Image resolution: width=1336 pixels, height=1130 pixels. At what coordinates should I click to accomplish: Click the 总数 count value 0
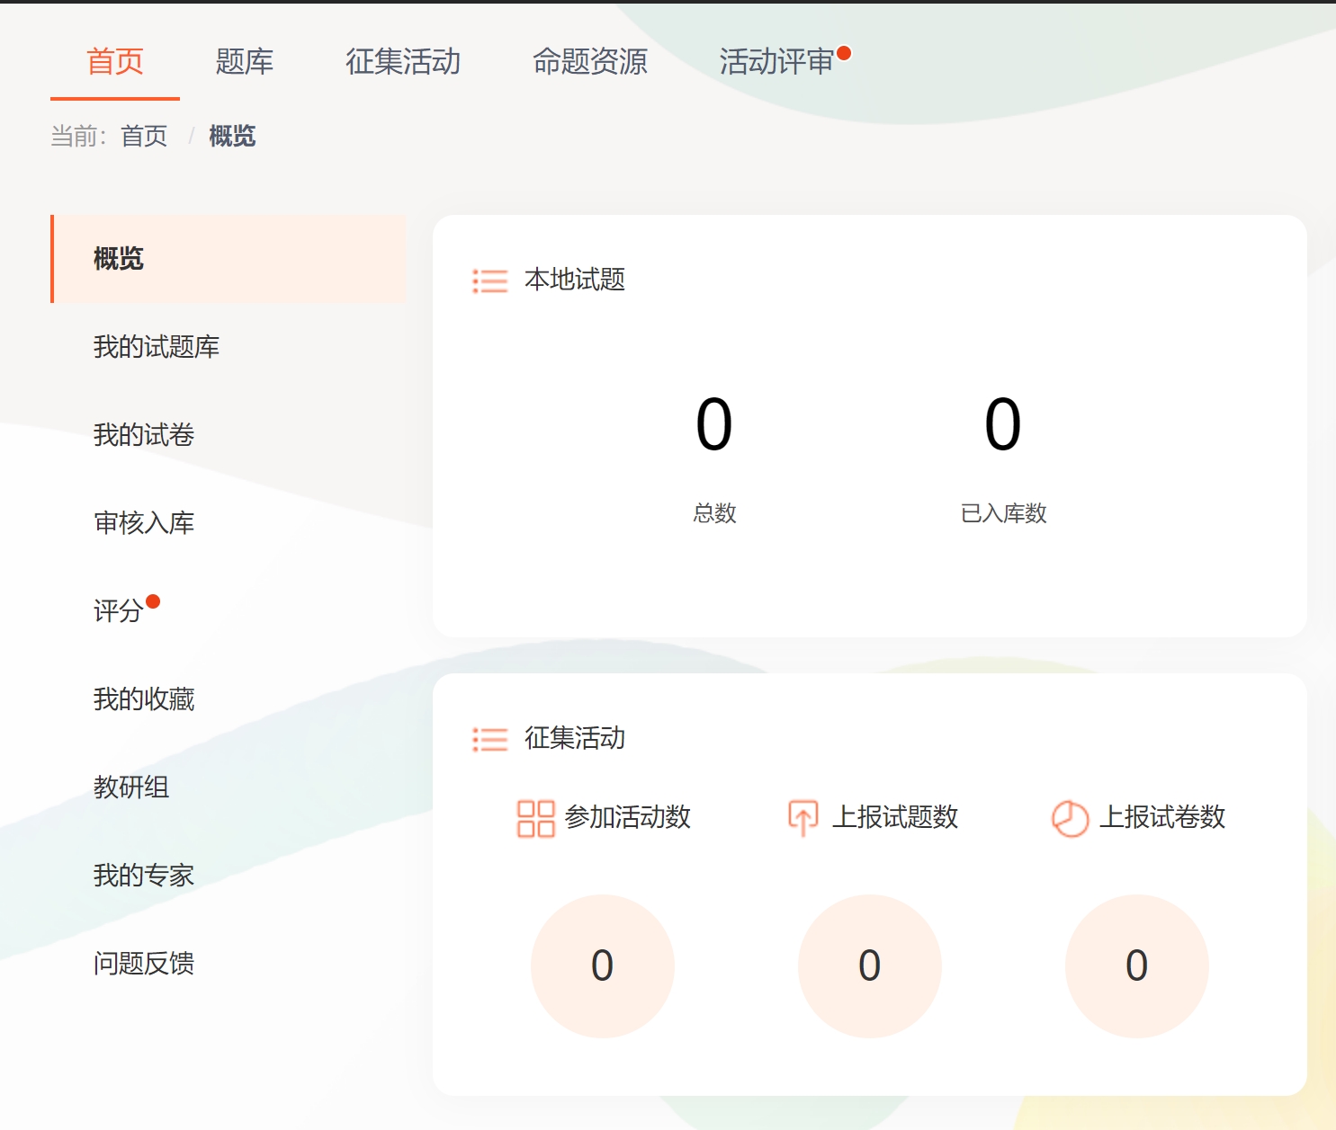pos(714,424)
